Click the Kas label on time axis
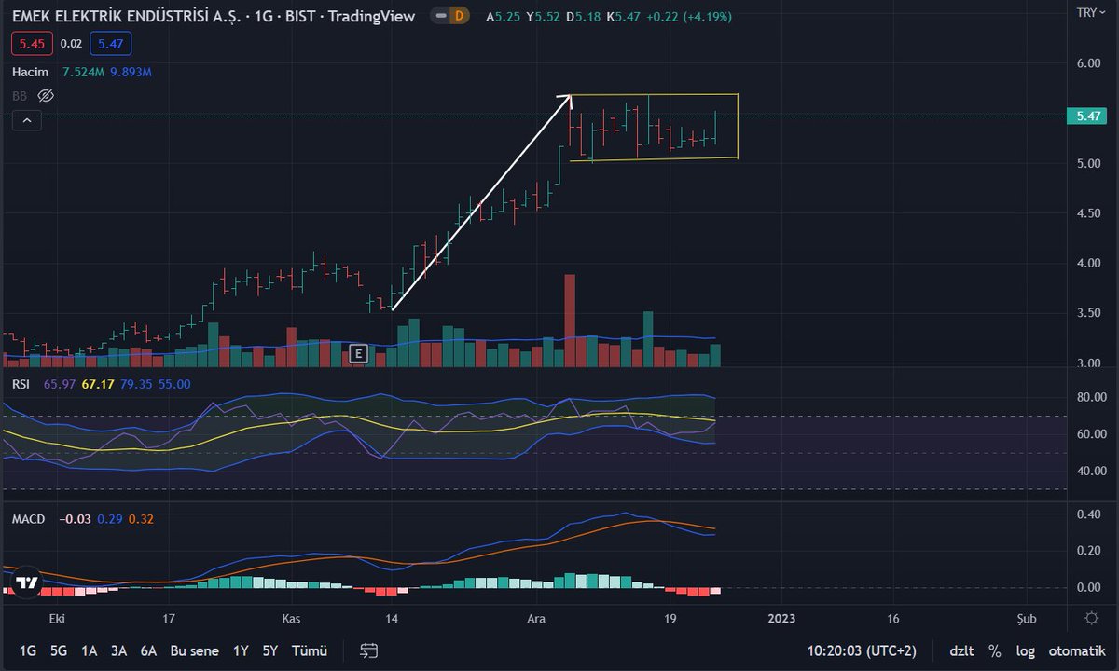 click(292, 618)
